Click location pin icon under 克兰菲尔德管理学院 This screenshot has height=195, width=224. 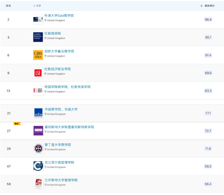click(46, 167)
